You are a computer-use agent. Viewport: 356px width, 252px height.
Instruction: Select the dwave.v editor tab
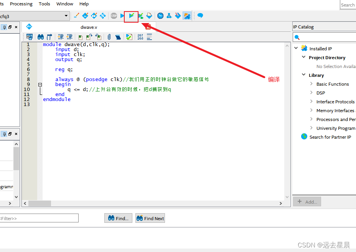coord(89,27)
